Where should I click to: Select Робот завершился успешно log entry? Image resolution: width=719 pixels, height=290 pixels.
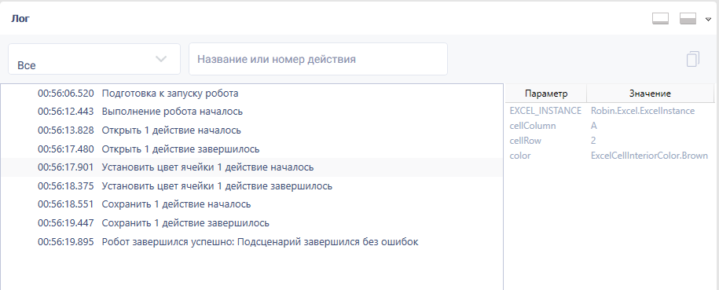pyautogui.click(x=251, y=241)
